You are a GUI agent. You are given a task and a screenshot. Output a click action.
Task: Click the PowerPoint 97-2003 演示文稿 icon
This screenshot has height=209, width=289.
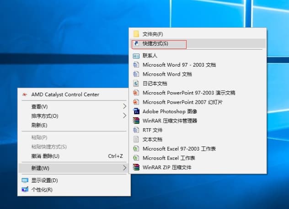coord(136,93)
